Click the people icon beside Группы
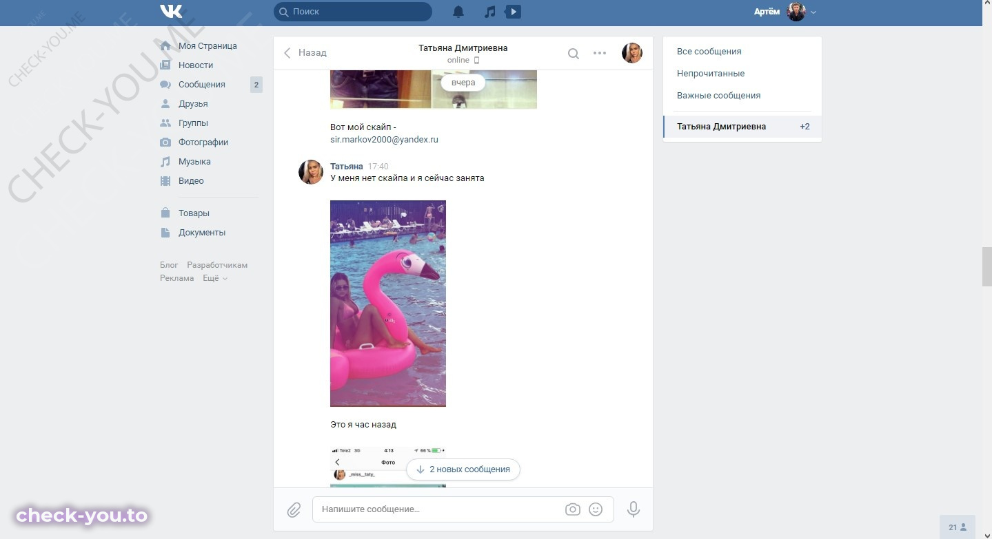992x539 pixels. tap(165, 123)
